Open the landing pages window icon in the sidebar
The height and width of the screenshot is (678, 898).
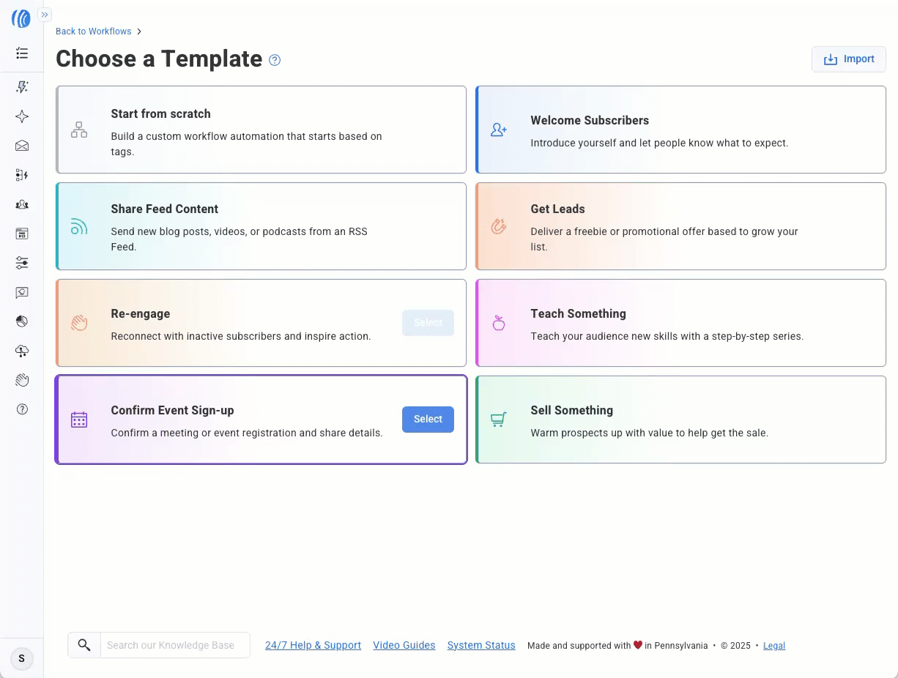22,234
